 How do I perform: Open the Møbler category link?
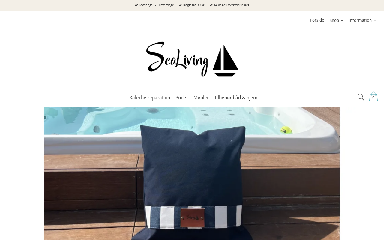201,97
